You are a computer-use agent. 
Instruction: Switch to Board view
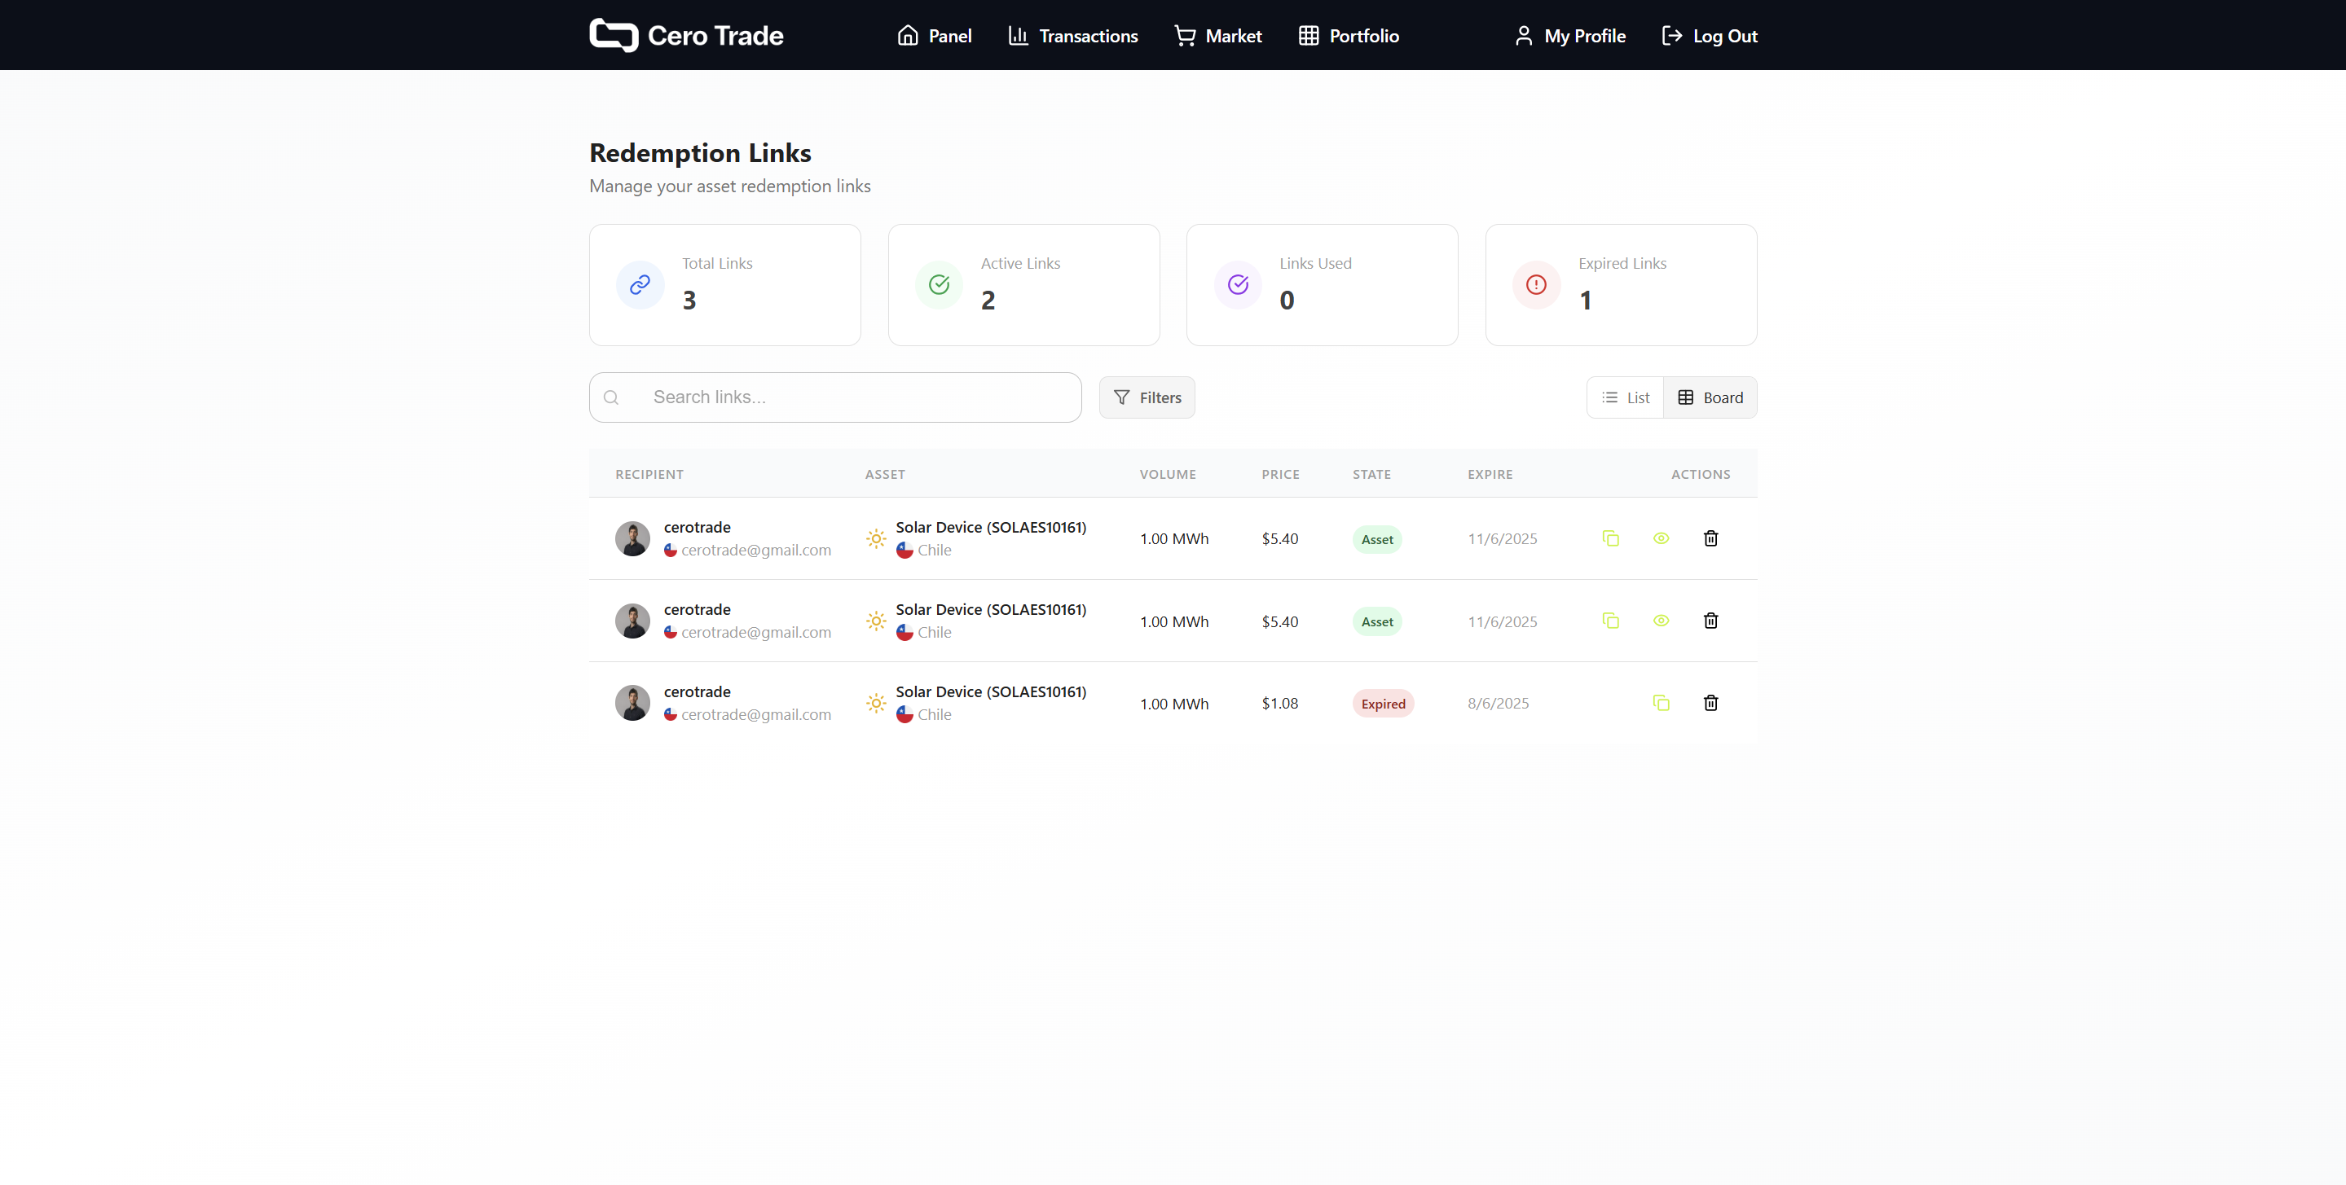click(x=1710, y=397)
